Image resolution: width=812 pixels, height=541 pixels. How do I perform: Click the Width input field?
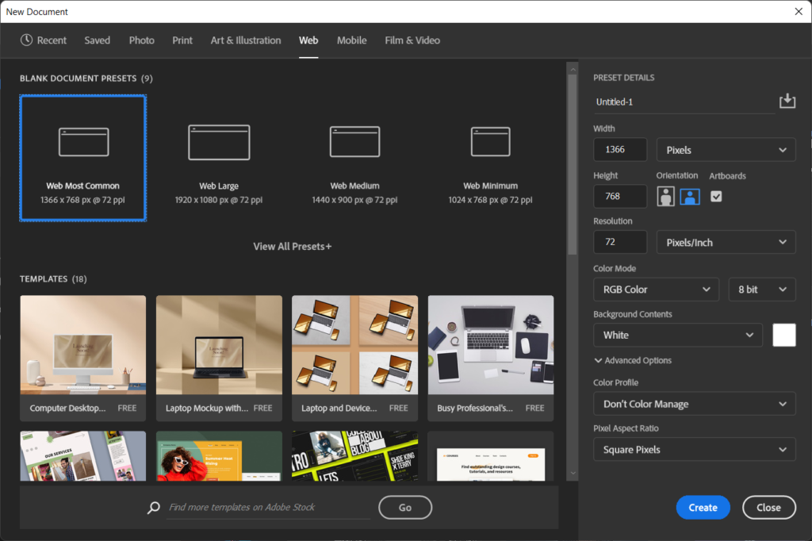point(621,150)
